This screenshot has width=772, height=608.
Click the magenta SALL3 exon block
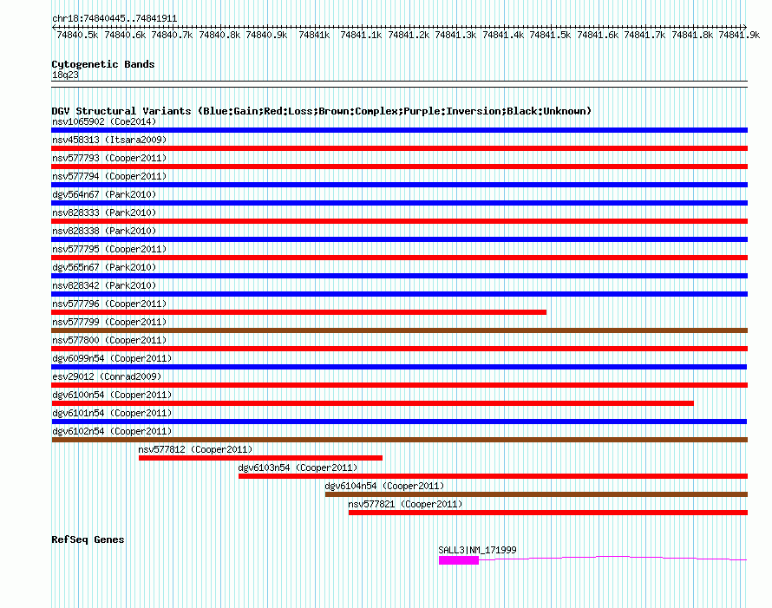pyautogui.click(x=458, y=560)
